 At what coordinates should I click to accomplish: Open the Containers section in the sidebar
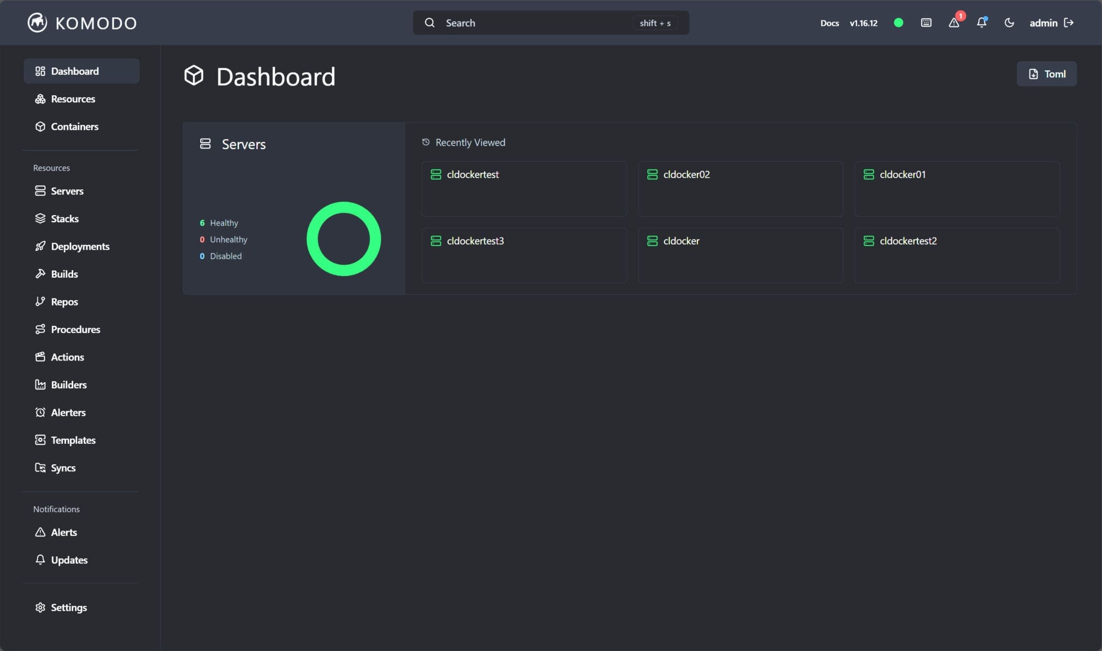click(x=74, y=126)
